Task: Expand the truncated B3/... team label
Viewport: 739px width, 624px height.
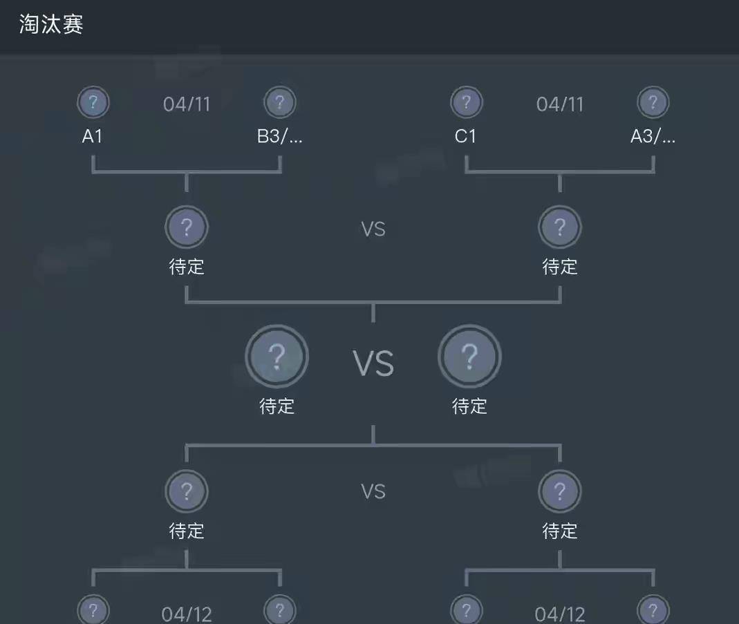Action: coord(280,137)
